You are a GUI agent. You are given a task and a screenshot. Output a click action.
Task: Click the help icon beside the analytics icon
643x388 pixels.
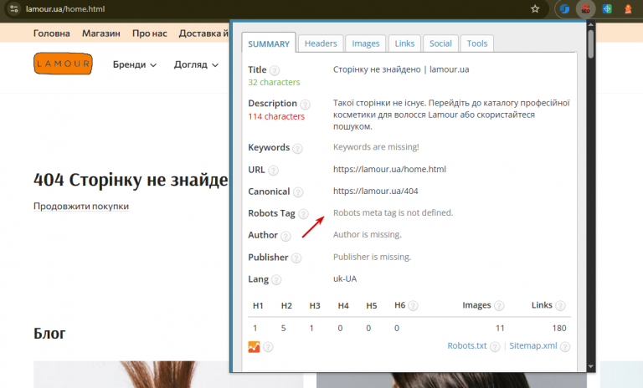click(x=268, y=347)
